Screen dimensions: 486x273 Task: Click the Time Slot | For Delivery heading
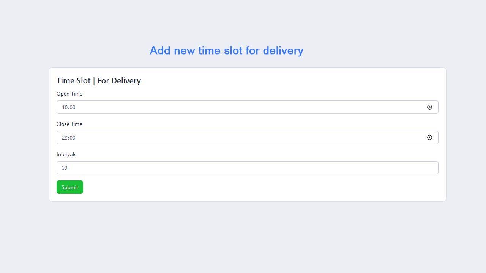point(99,81)
